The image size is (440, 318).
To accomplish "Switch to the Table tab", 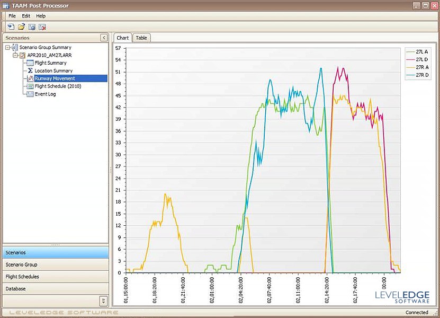I will (141, 38).
